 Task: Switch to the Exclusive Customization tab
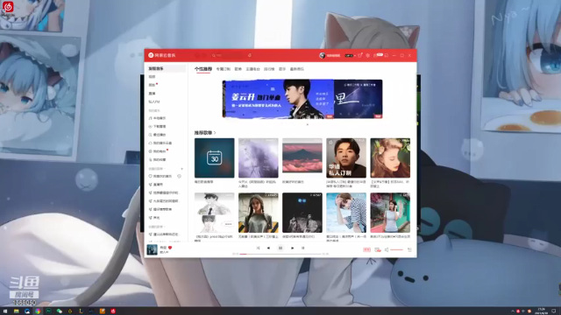pos(224,69)
